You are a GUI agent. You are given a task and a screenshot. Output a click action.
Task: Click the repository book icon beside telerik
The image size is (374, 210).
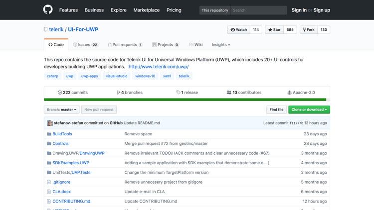click(45, 29)
